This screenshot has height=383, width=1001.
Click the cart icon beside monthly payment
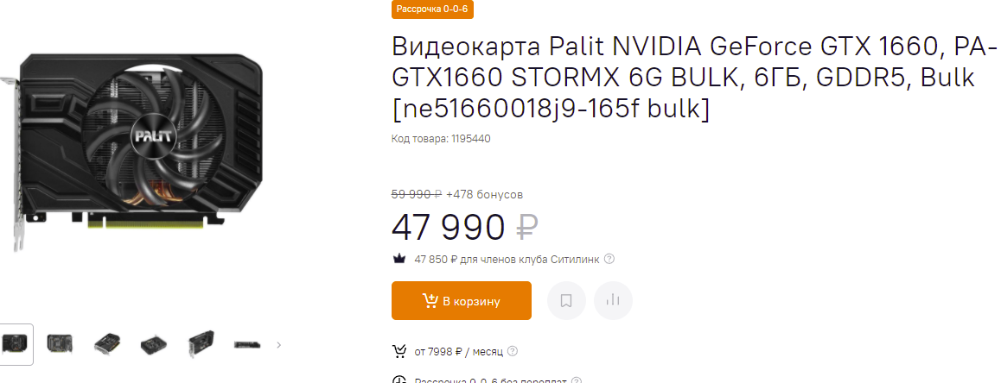[x=399, y=351]
